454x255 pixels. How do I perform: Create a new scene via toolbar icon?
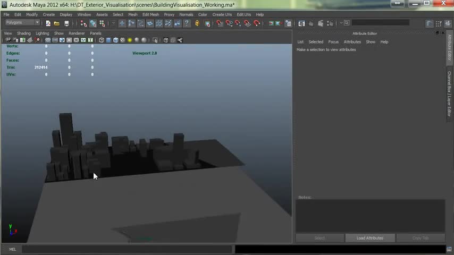point(48,23)
